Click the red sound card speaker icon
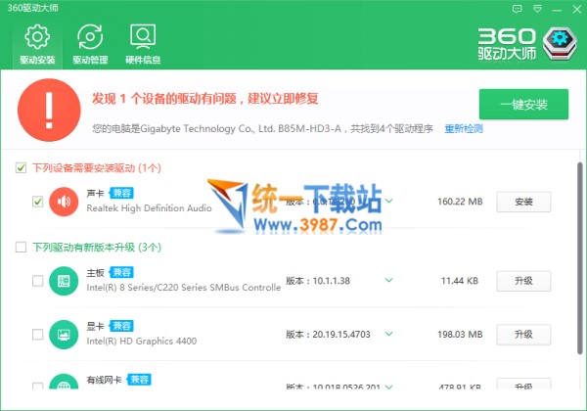The width and height of the screenshot is (587, 411). [x=64, y=202]
